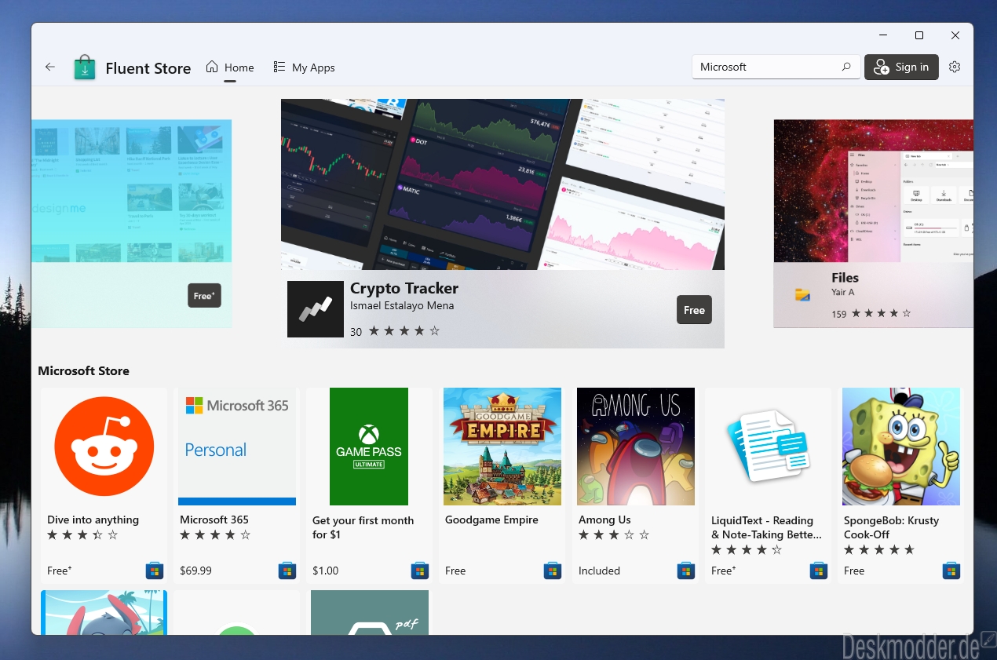Open settings with the gear icon
997x660 pixels.
955,67
